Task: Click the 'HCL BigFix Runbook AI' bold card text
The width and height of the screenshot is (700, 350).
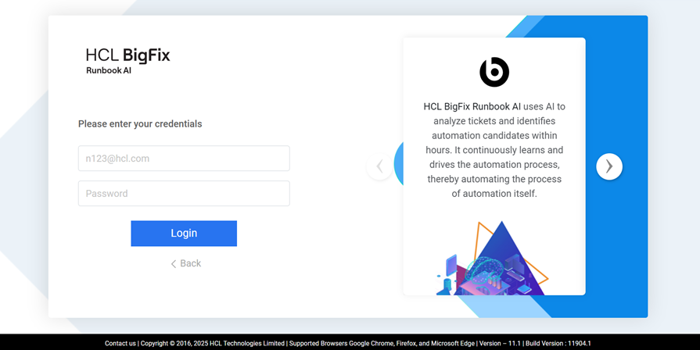Action: 472,106
